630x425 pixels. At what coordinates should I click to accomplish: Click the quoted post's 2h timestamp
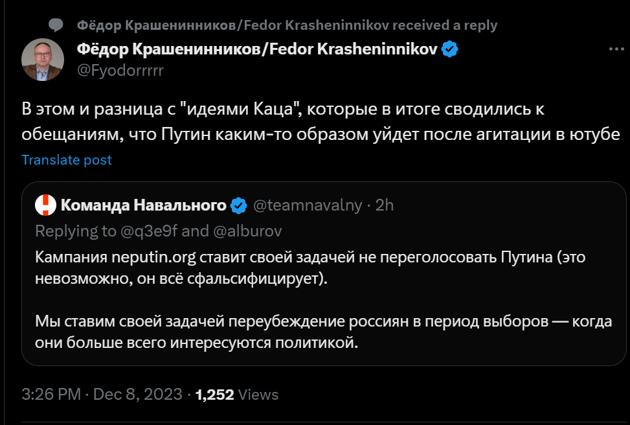[x=385, y=206]
